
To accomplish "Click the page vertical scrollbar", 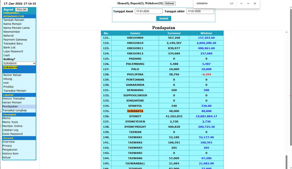I will click(x=291, y=77).
